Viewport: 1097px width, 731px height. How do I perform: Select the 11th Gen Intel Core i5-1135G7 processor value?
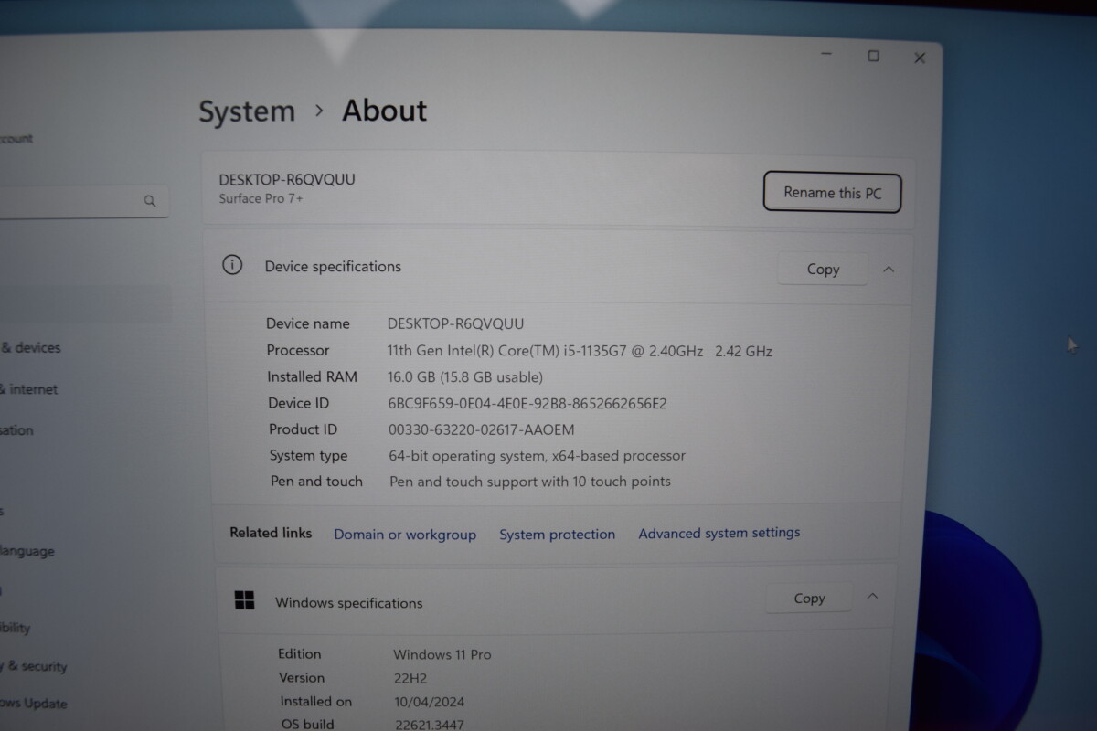[x=580, y=351]
